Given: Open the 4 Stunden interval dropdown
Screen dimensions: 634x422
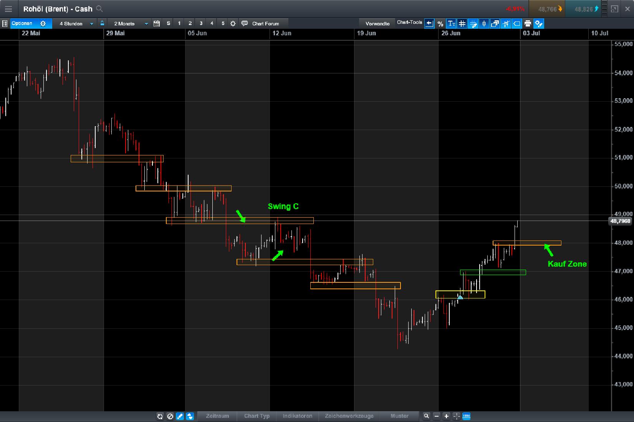Looking at the screenshot, I should 75,23.
